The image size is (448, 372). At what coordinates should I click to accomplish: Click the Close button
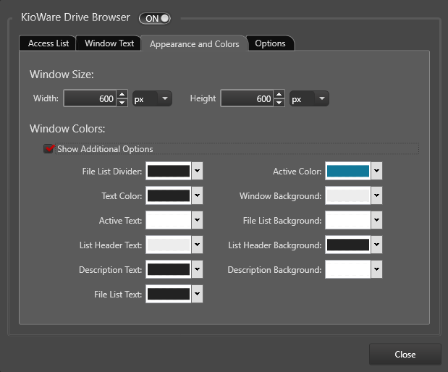(x=405, y=355)
